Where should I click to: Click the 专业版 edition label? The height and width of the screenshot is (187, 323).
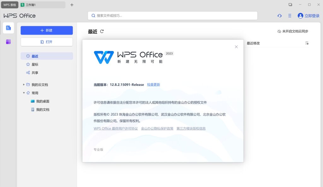tap(98, 150)
